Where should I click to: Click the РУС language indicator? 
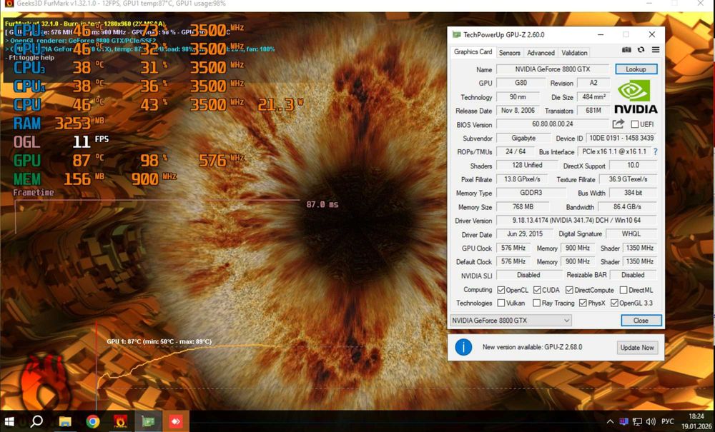click(x=667, y=421)
